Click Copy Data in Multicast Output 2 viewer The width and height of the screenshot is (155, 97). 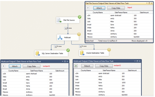(x=104, y=66)
